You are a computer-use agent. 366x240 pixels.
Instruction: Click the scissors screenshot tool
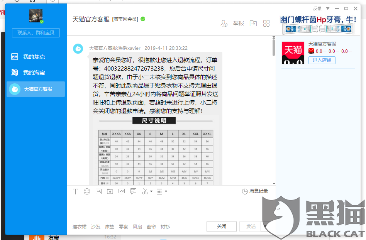click(x=145, y=191)
